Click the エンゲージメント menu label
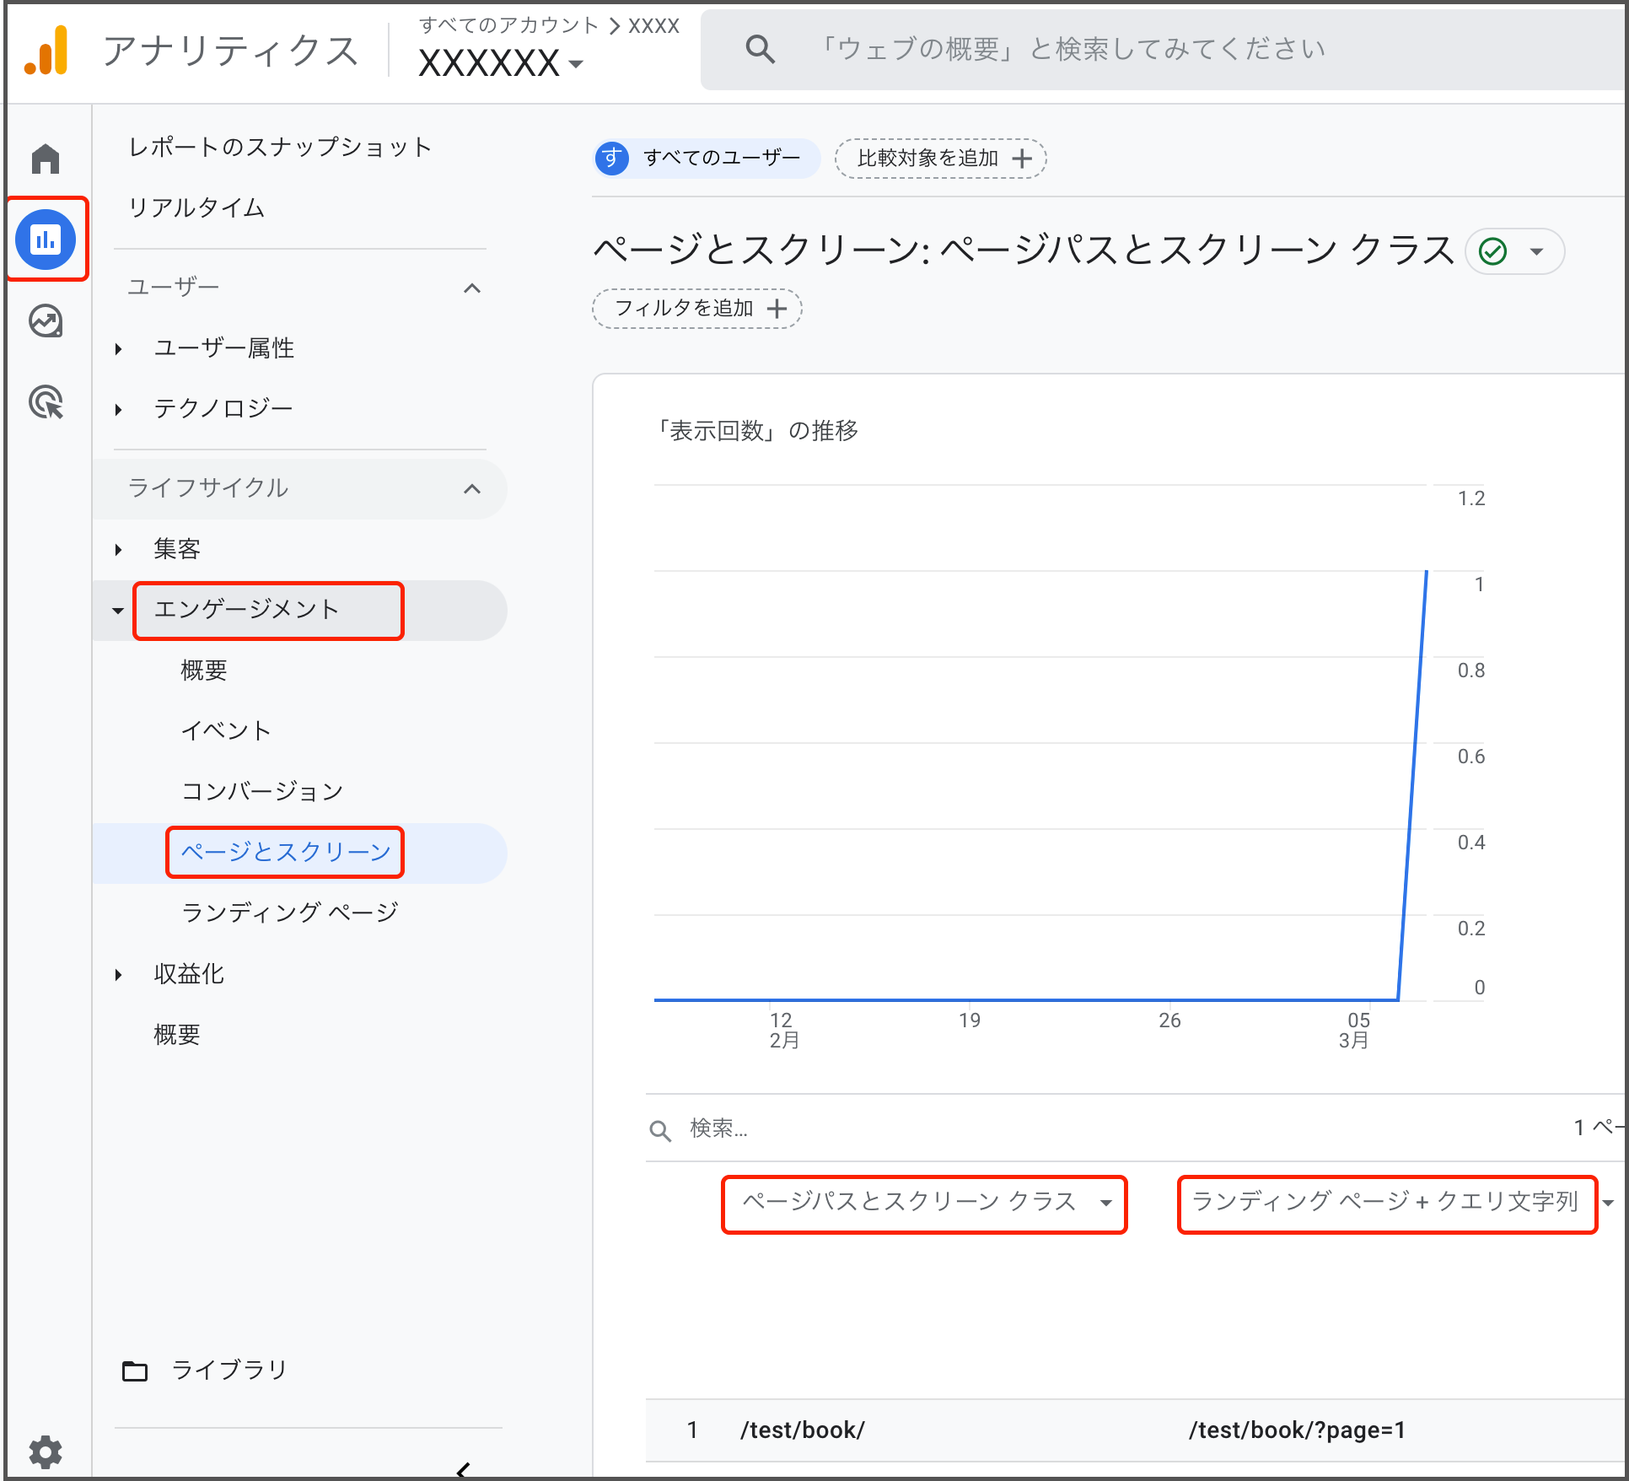 (246, 610)
